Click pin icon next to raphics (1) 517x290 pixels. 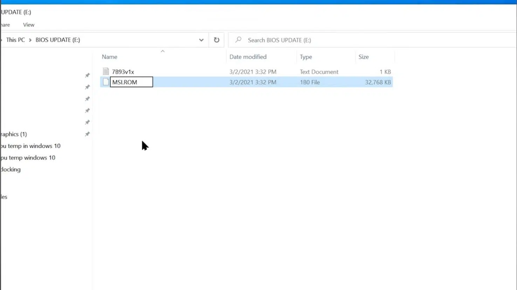click(x=87, y=134)
